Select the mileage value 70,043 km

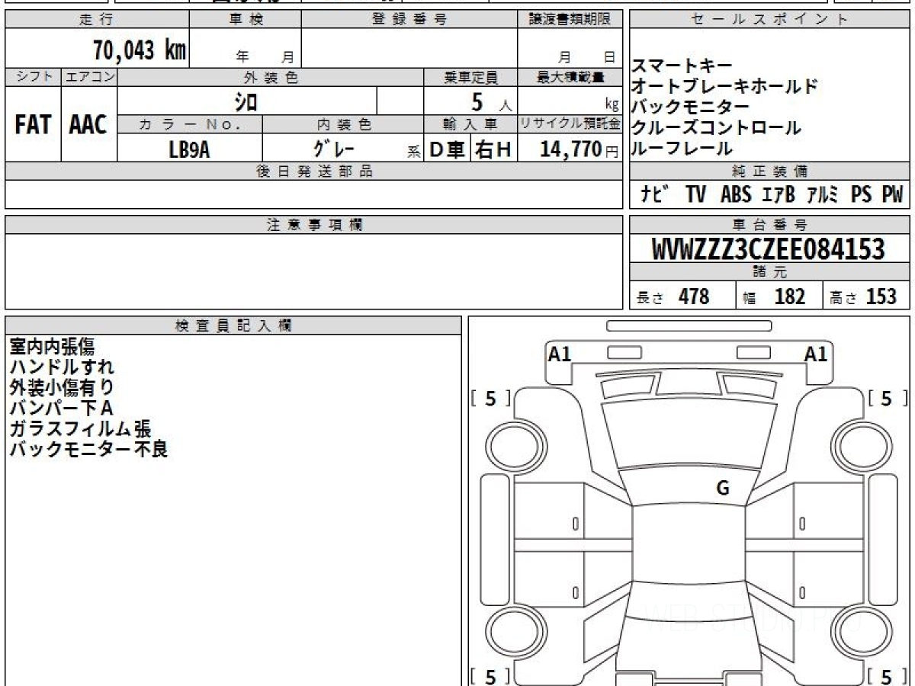(x=140, y=50)
